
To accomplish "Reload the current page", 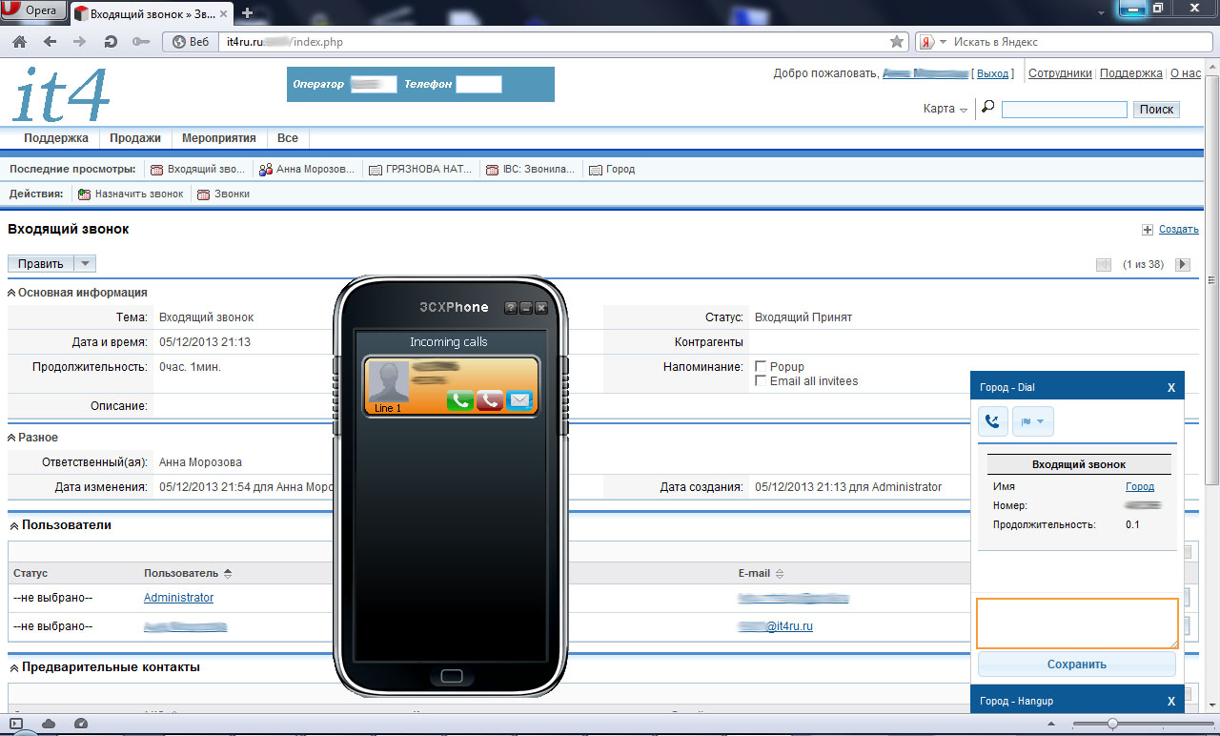I will (111, 42).
